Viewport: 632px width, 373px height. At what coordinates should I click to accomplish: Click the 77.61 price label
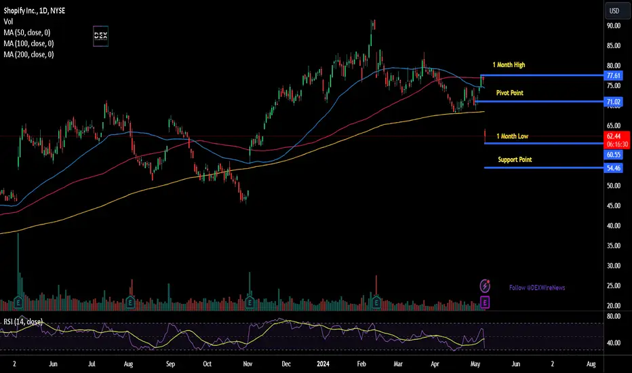tap(614, 75)
